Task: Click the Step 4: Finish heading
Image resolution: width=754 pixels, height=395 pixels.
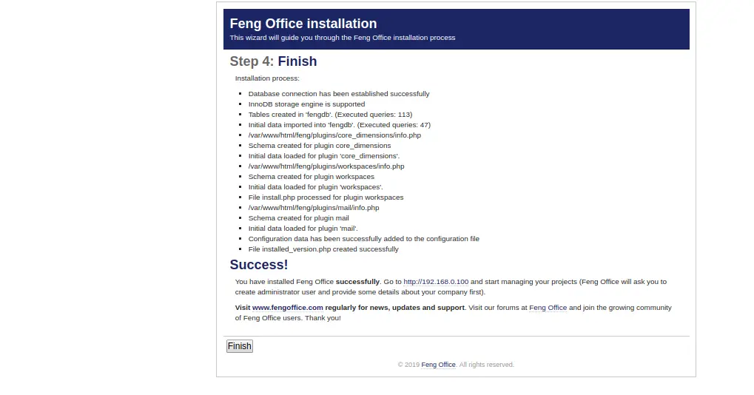Action: (x=273, y=61)
